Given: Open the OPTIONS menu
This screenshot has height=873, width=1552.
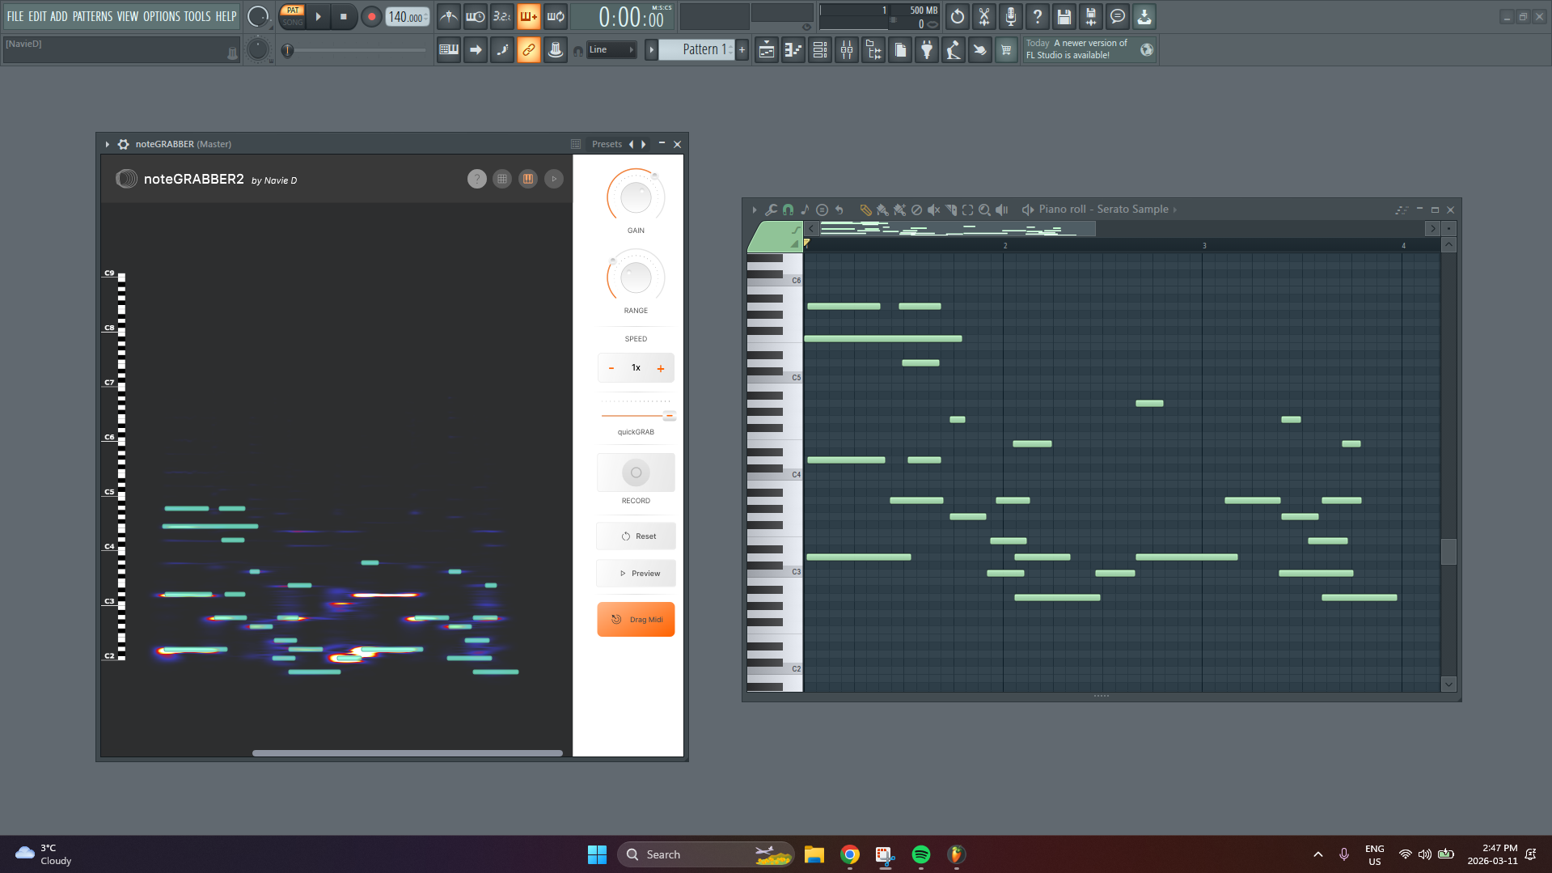Looking at the screenshot, I should [x=161, y=16].
